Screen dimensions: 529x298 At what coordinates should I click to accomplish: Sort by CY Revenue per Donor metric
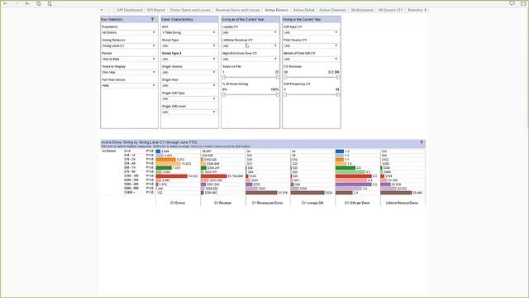[268, 203]
